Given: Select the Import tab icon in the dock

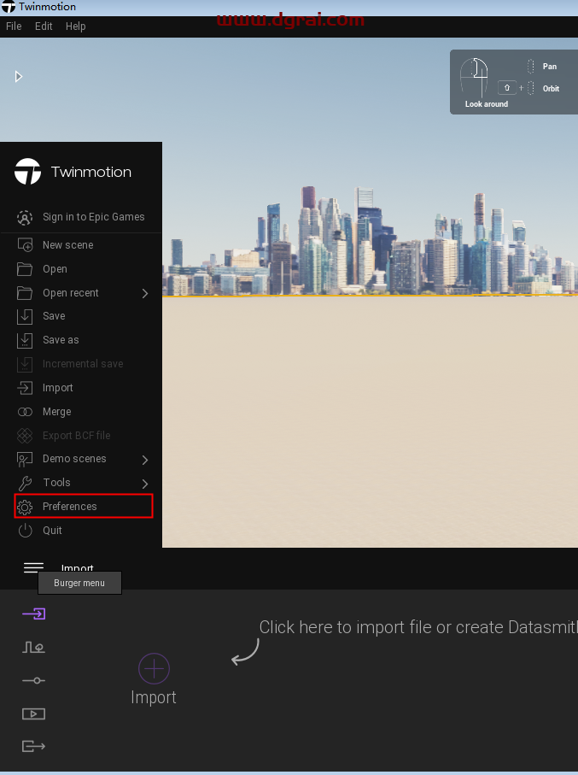Looking at the screenshot, I should (33, 614).
